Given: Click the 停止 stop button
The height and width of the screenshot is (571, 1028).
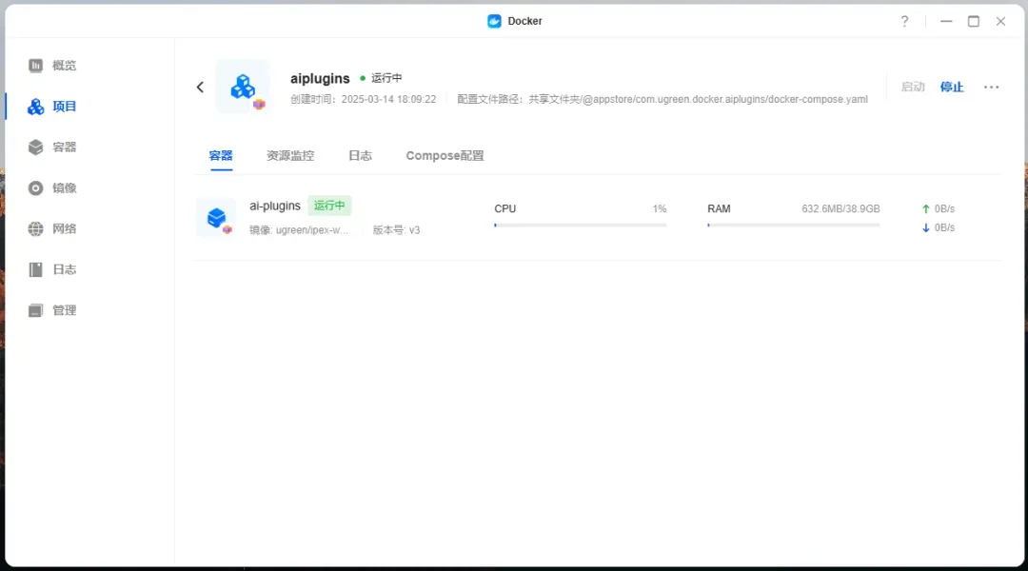Looking at the screenshot, I should (952, 88).
